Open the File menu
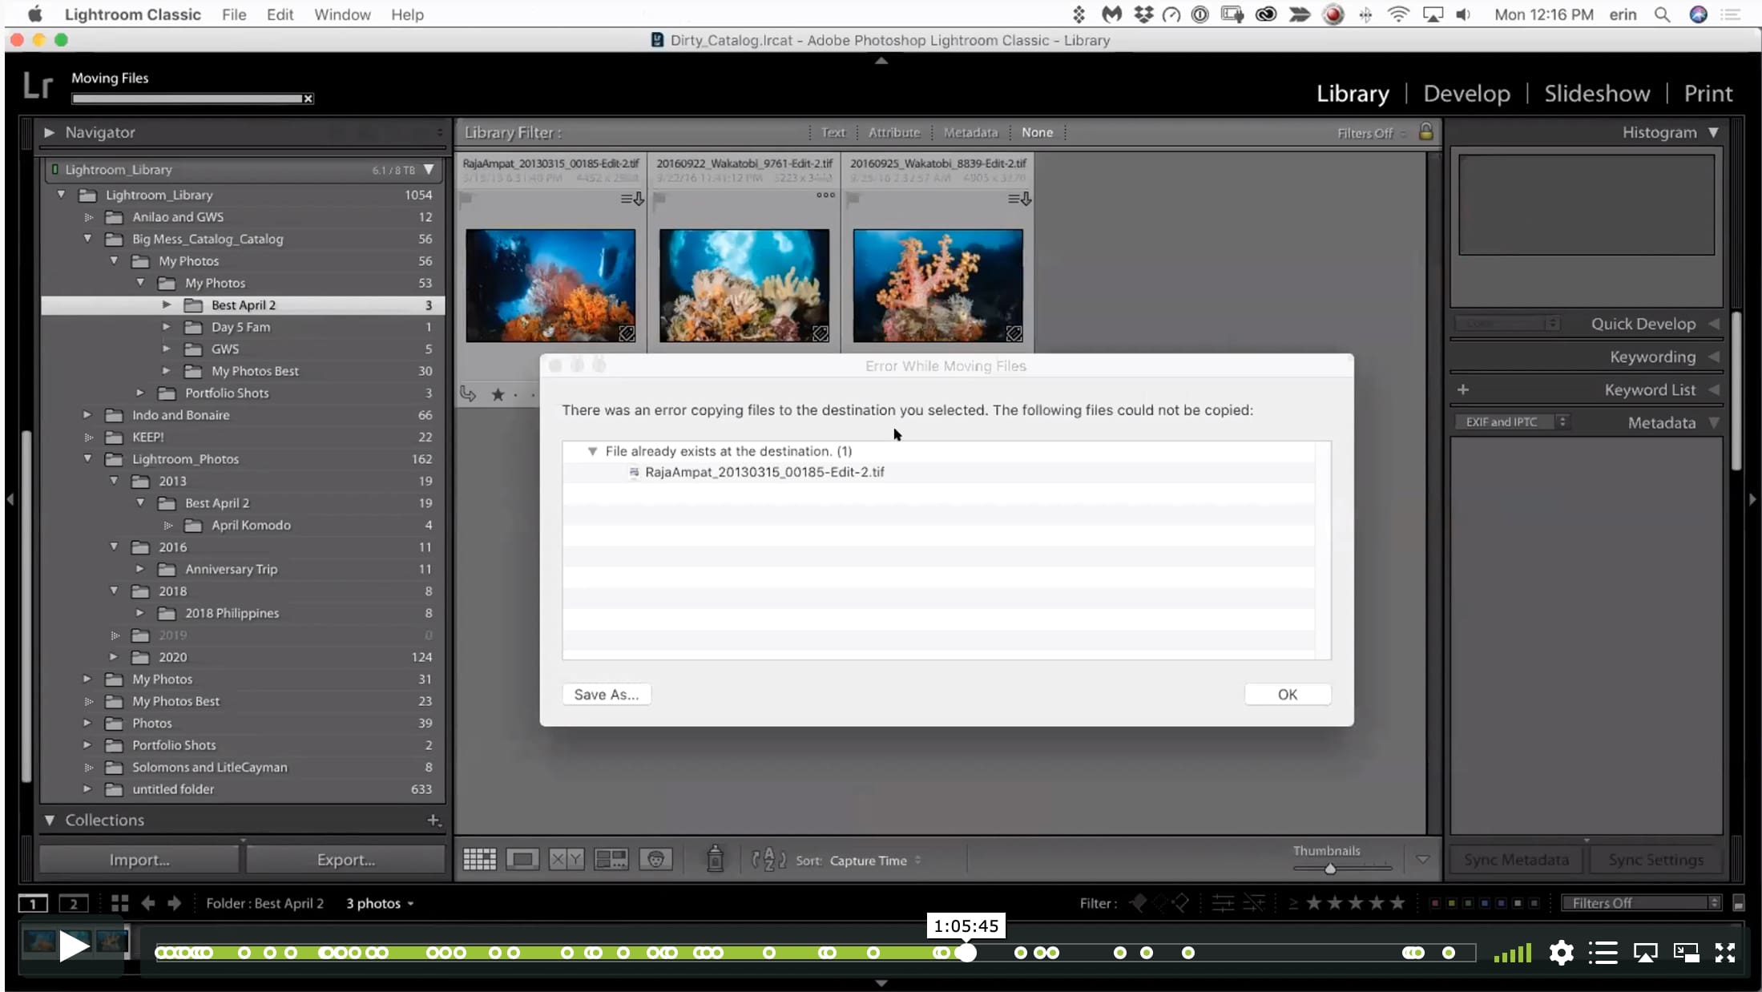The image size is (1762, 992). click(234, 14)
